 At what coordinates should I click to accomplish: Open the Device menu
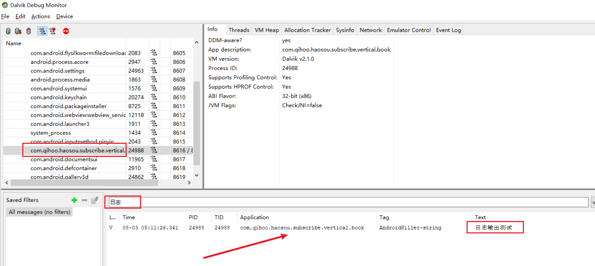coord(64,16)
